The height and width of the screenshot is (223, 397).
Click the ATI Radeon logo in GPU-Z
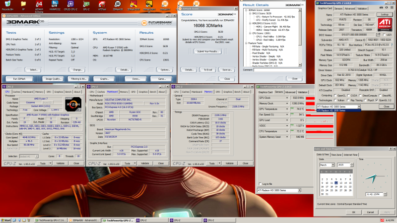click(x=385, y=25)
